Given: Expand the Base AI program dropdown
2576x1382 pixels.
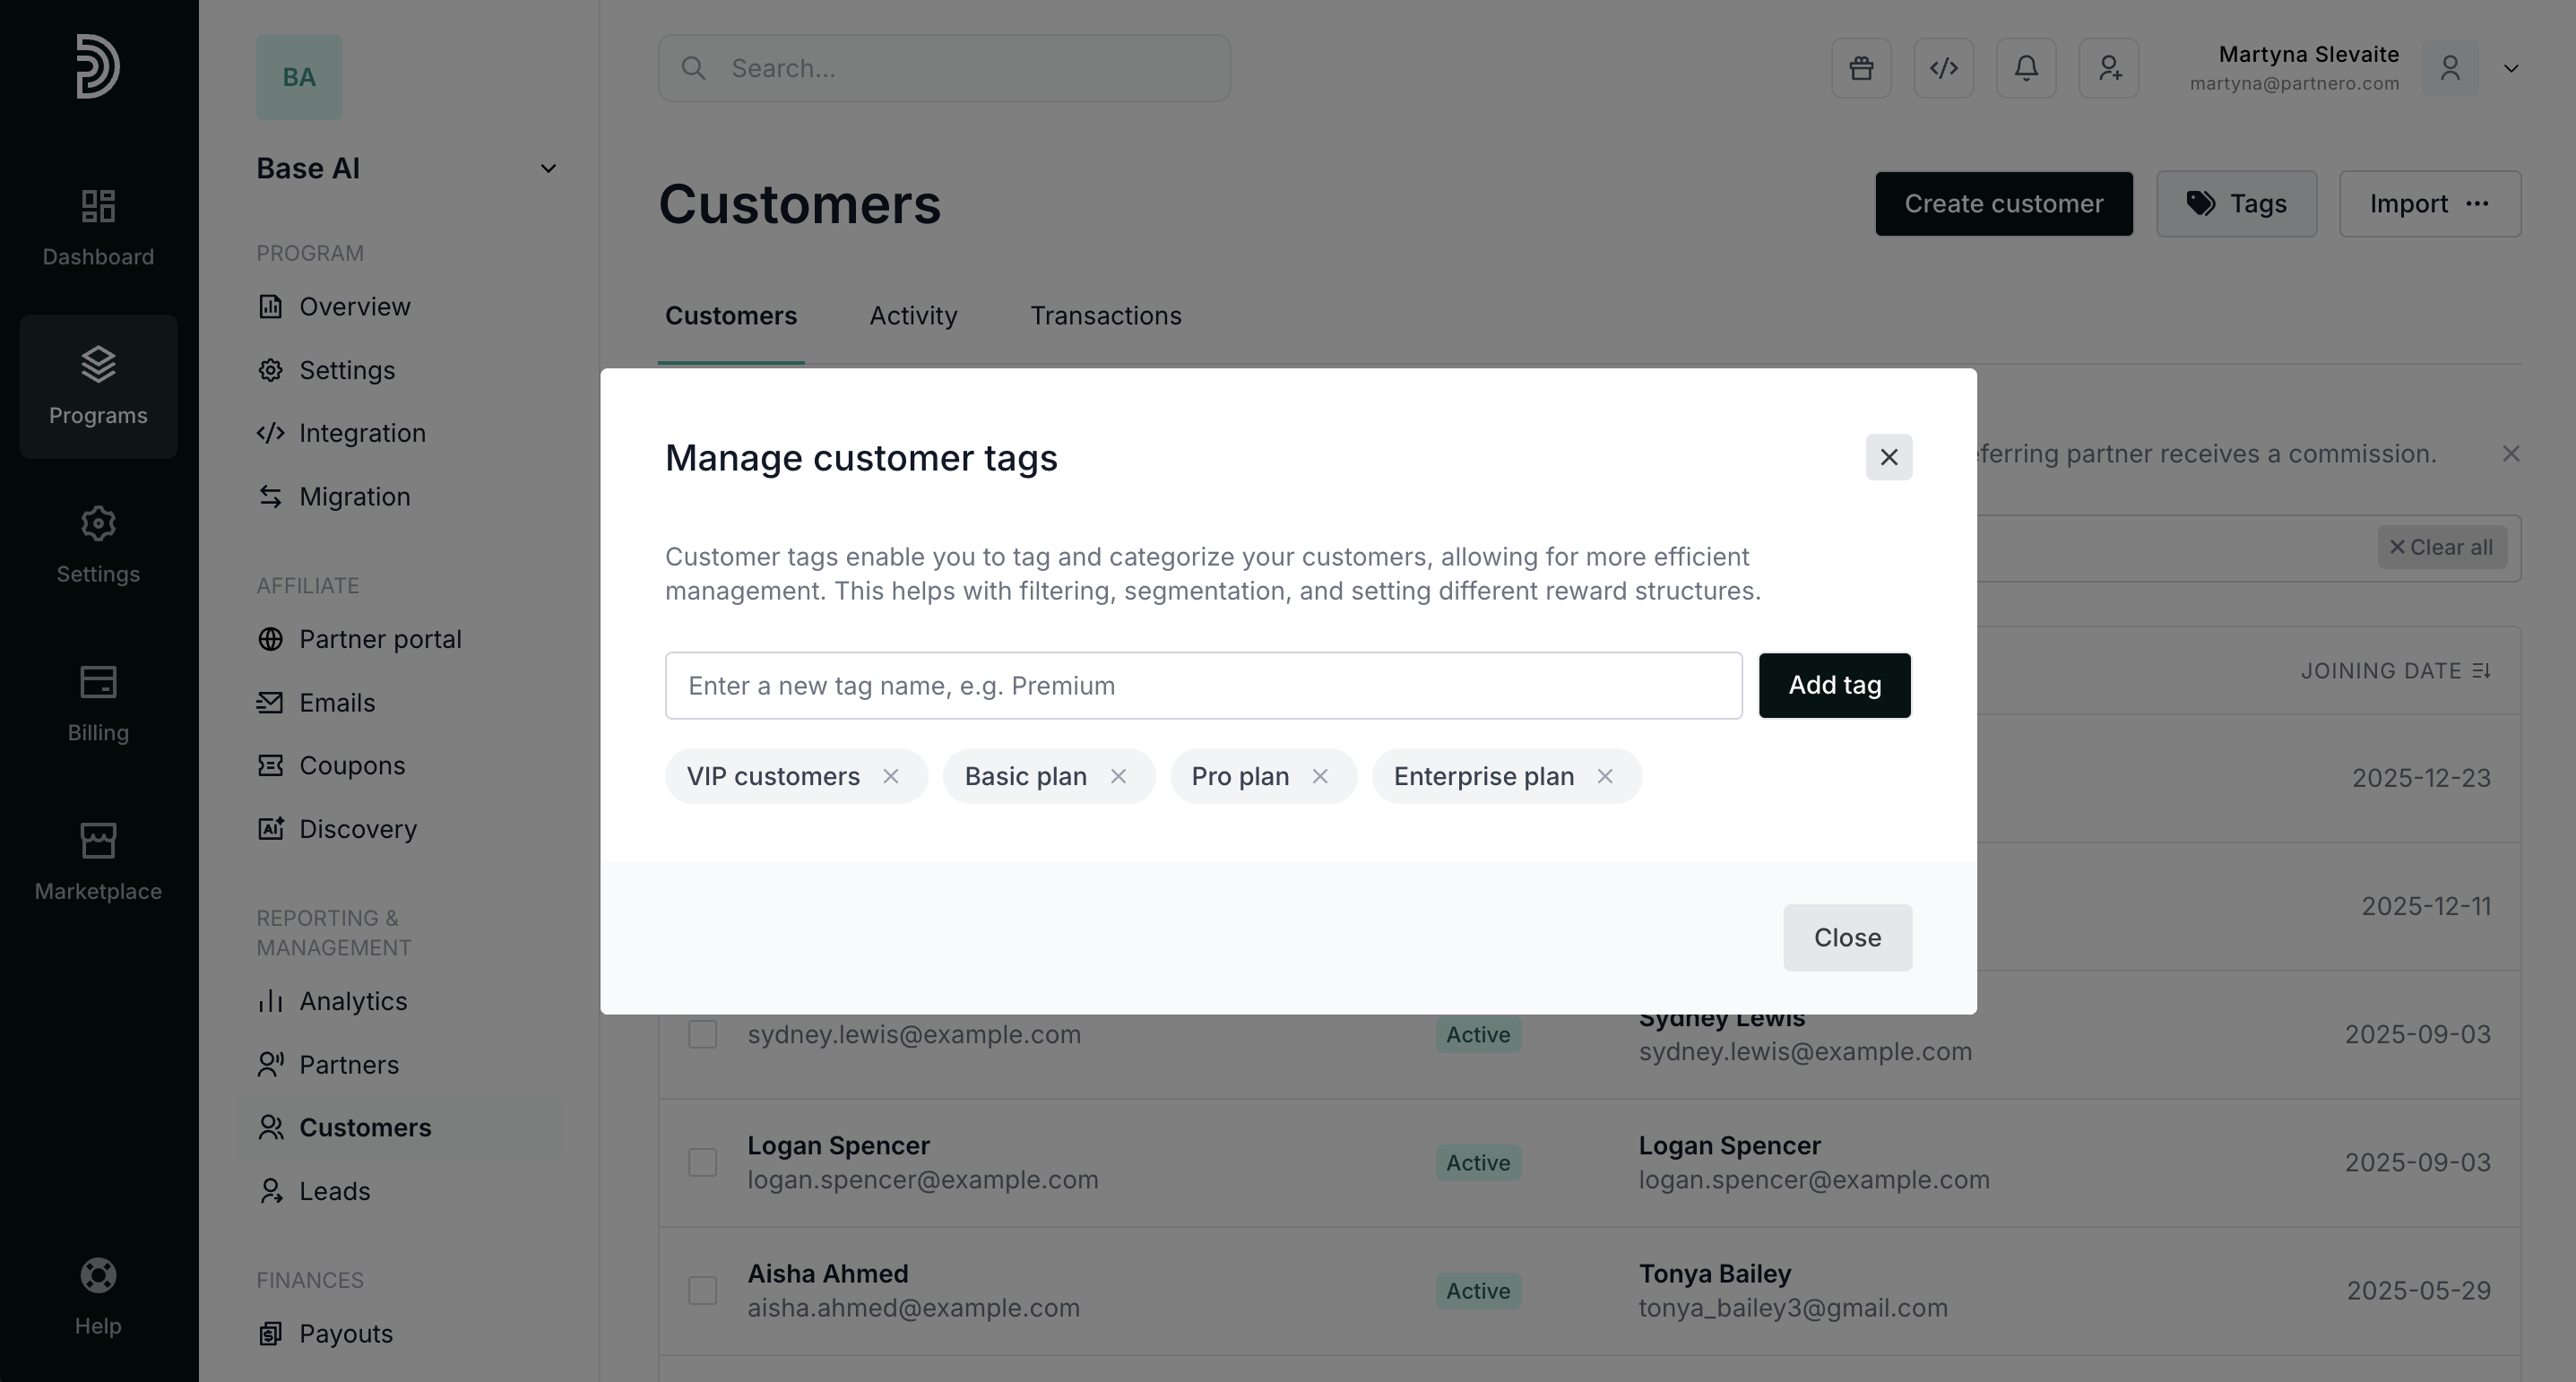Looking at the screenshot, I should (x=548, y=168).
